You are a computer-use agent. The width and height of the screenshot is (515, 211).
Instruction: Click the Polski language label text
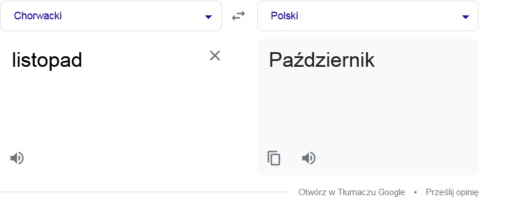(284, 16)
